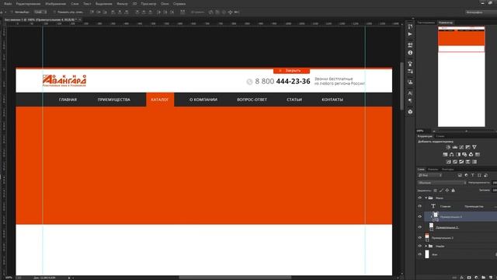Add a Channel Mixer adjustment layer
497x280 pixels.
click(x=471, y=155)
